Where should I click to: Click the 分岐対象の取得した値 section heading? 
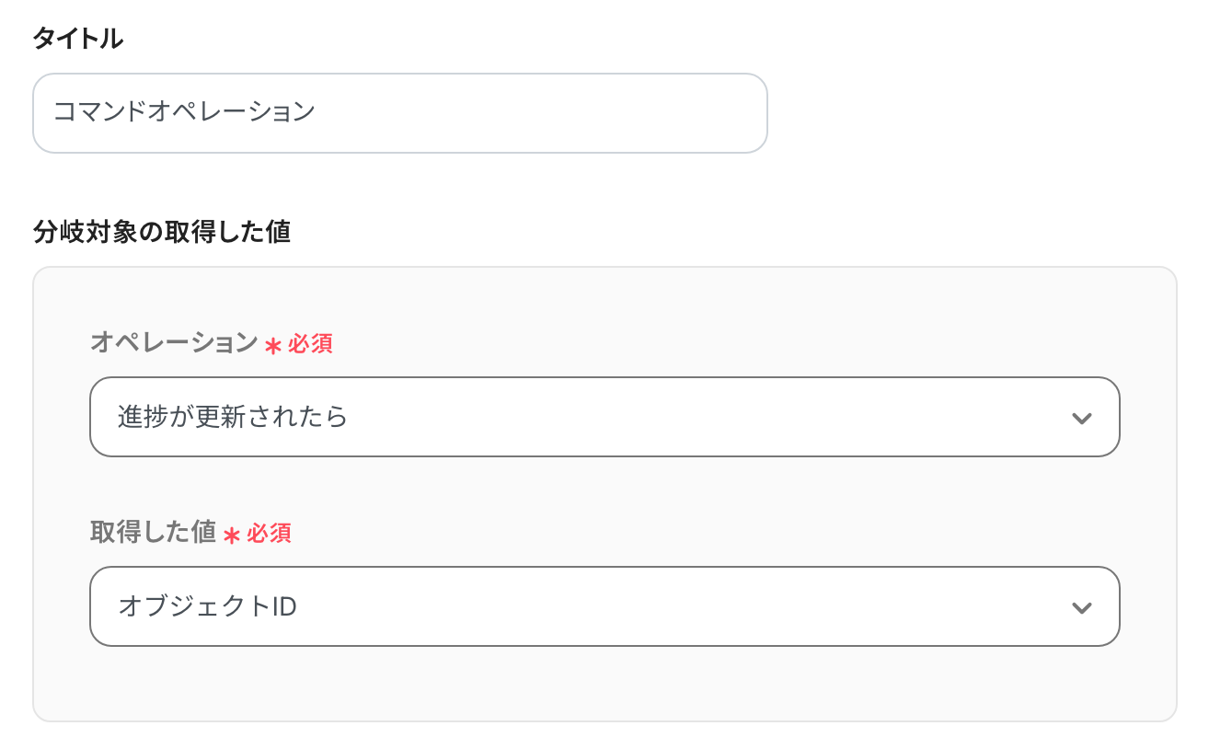tap(161, 232)
